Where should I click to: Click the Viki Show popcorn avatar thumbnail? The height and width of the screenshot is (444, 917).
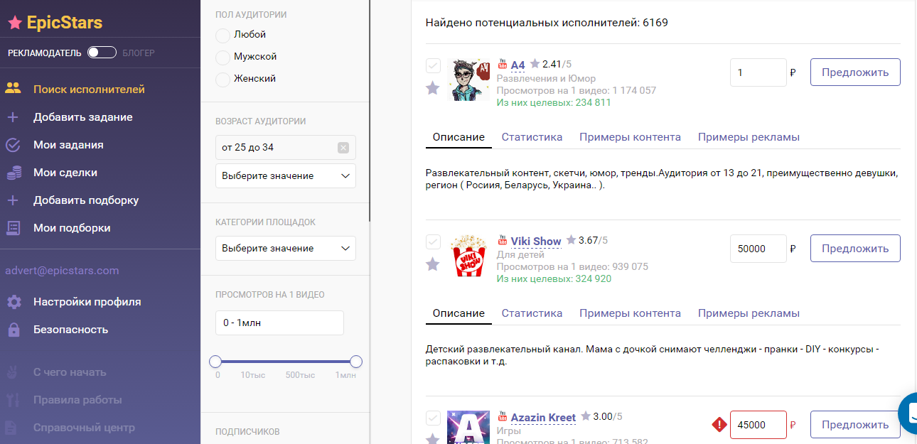tap(469, 256)
